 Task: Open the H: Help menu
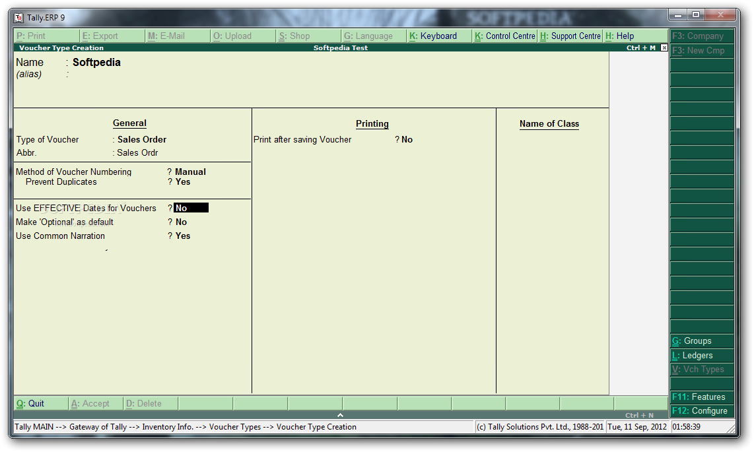tap(636, 36)
